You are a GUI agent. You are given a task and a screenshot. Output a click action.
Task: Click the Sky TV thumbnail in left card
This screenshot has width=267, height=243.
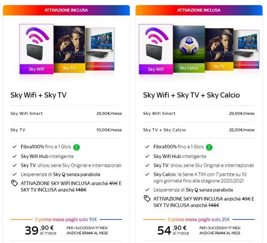(x=69, y=50)
